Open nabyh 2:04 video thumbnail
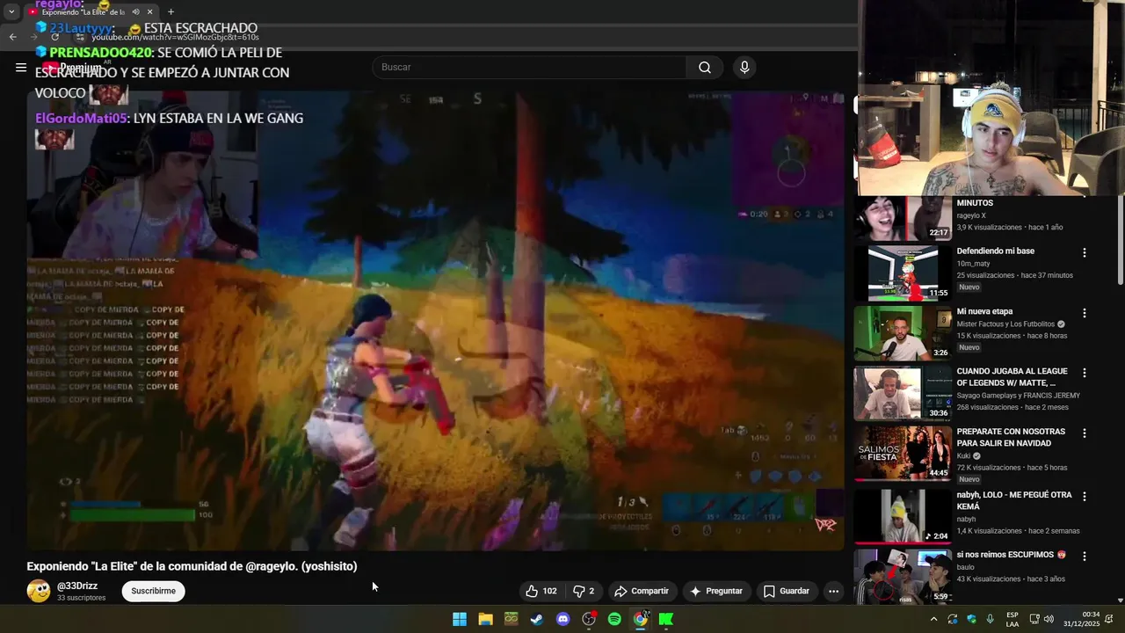The height and width of the screenshot is (633, 1125). (x=903, y=517)
